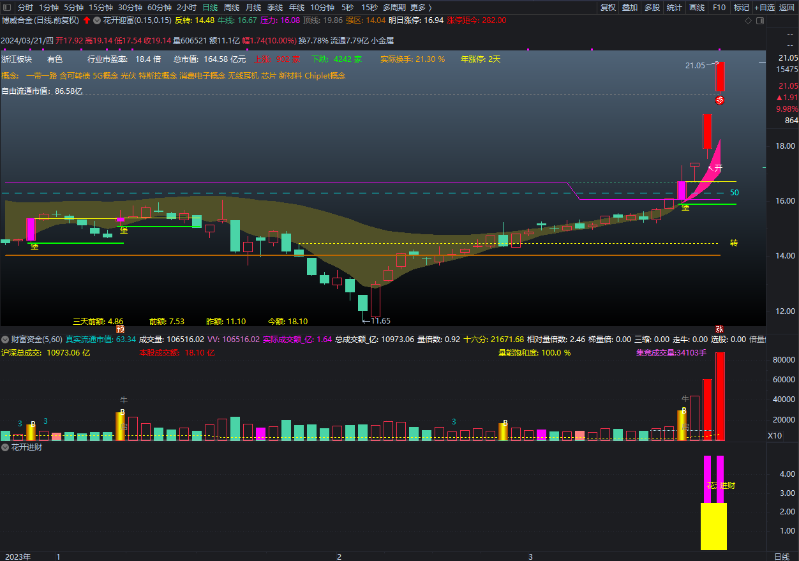The height and width of the screenshot is (561, 799).
Task: Click the 昨额 11.10 label
Action: point(226,322)
